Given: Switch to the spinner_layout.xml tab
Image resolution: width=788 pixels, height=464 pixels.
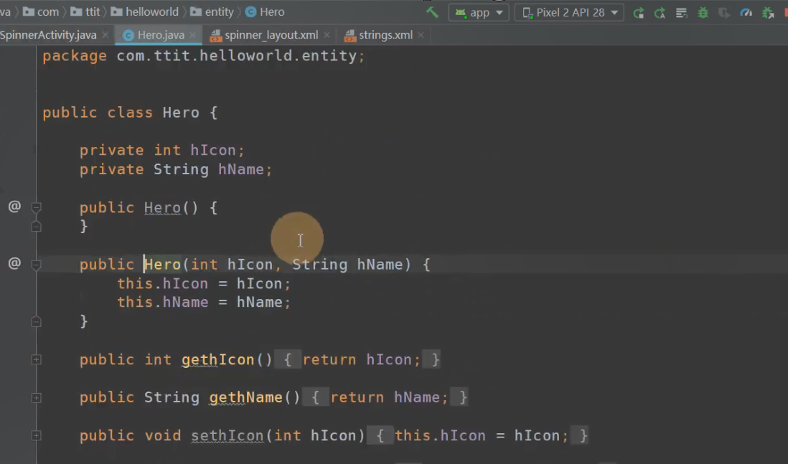Looking at the screenshot, I should [x=271, y=35].
